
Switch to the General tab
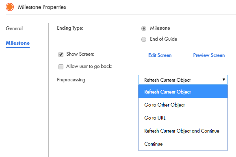coord(14,28)
